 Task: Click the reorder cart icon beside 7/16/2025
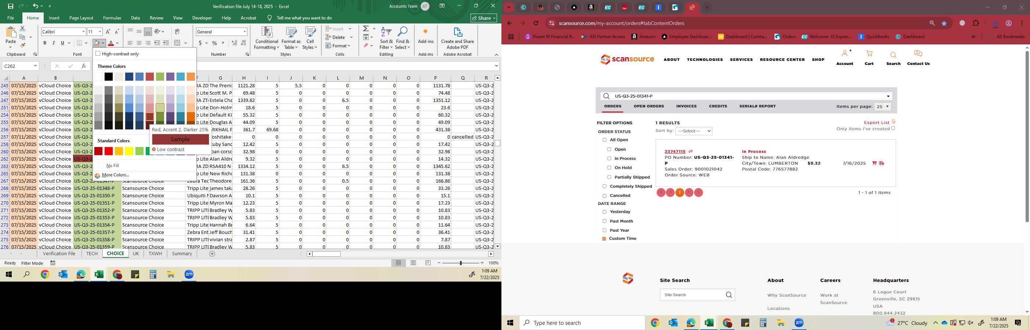pyautogui.click(x=874, y=163)
